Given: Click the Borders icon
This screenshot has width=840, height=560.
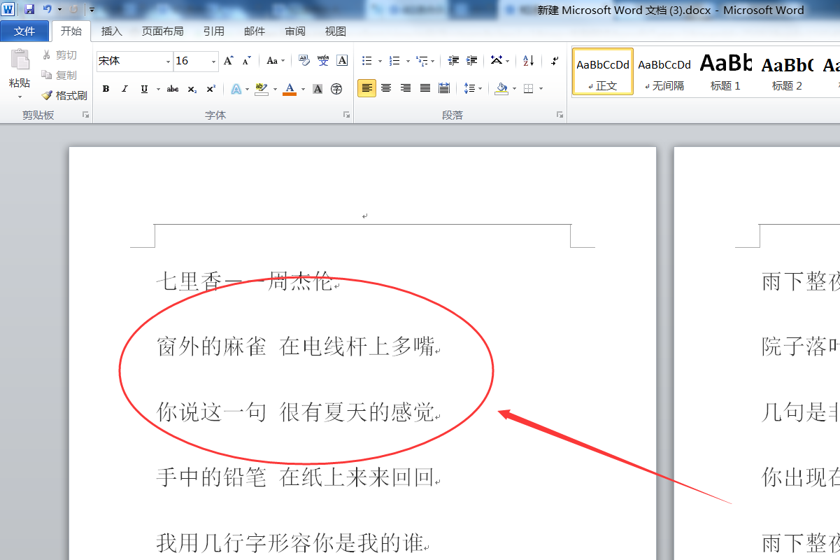Looking at the screenshot, I should tap(528, 88).
